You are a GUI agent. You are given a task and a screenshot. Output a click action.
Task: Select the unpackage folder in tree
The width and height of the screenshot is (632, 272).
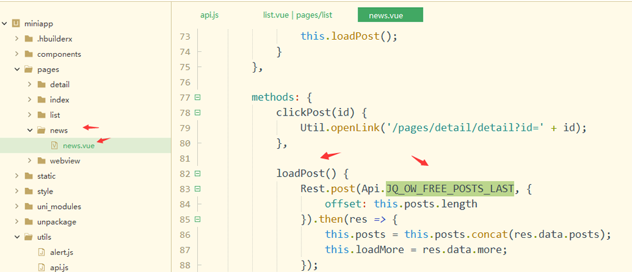click(x=57, y=222)
